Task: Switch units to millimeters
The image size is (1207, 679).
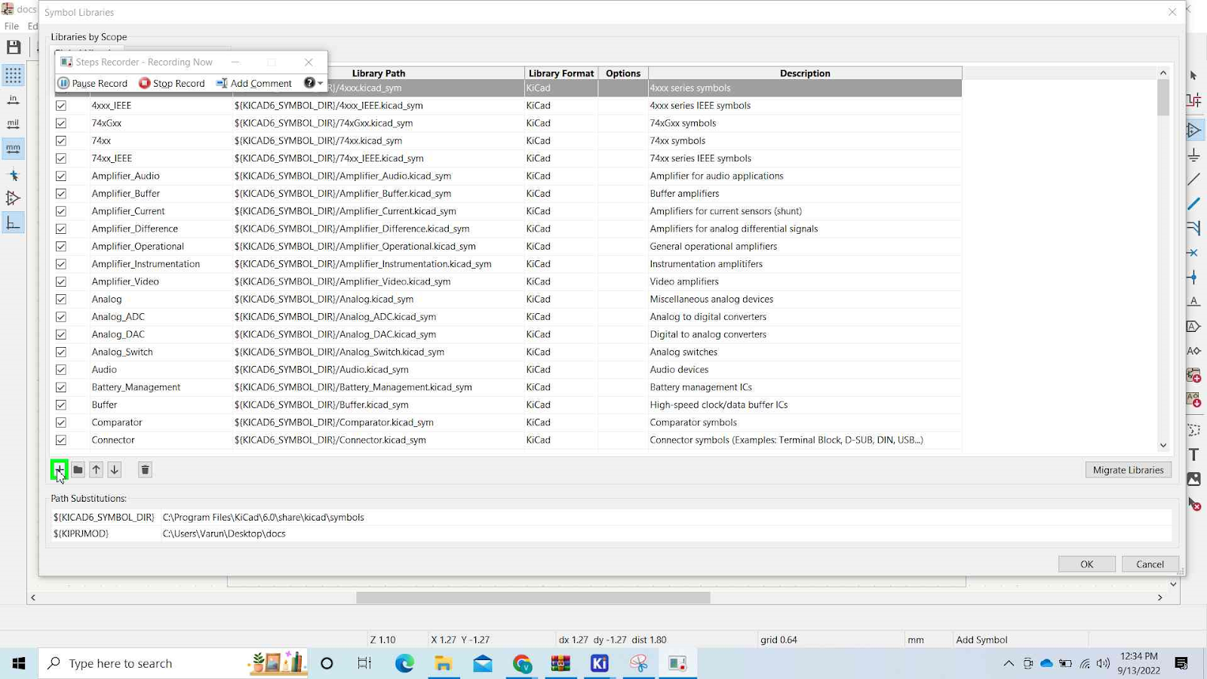Action: tap(13, 149)
